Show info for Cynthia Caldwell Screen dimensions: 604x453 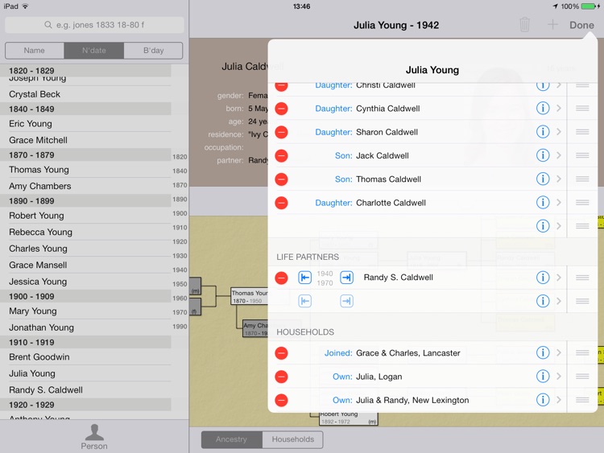click(542, 109)
